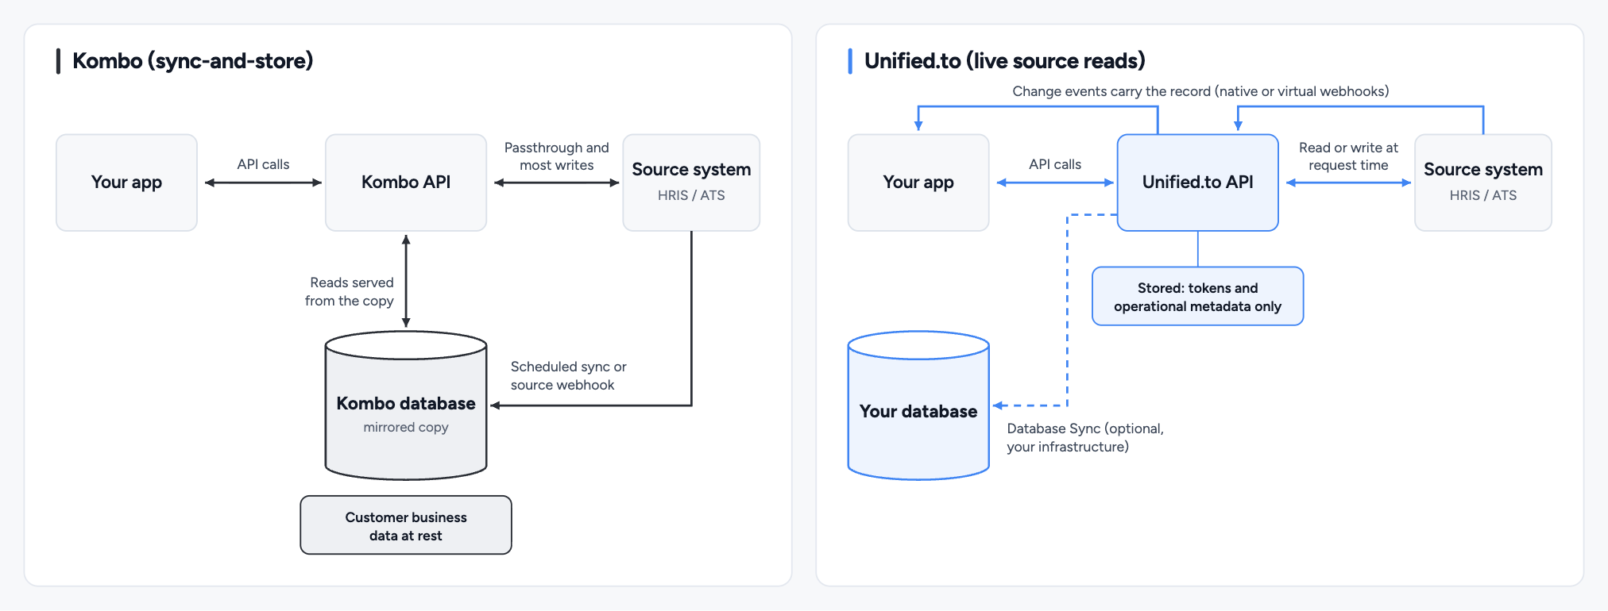Select the "Your app" box in the Unified.to diagram

(918, 183)
